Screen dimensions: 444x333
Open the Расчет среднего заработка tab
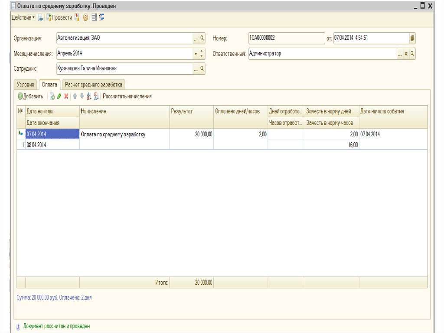click(94, 85)
